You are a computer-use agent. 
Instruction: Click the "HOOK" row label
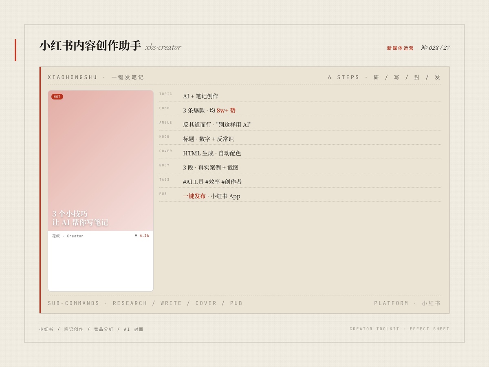164,137
